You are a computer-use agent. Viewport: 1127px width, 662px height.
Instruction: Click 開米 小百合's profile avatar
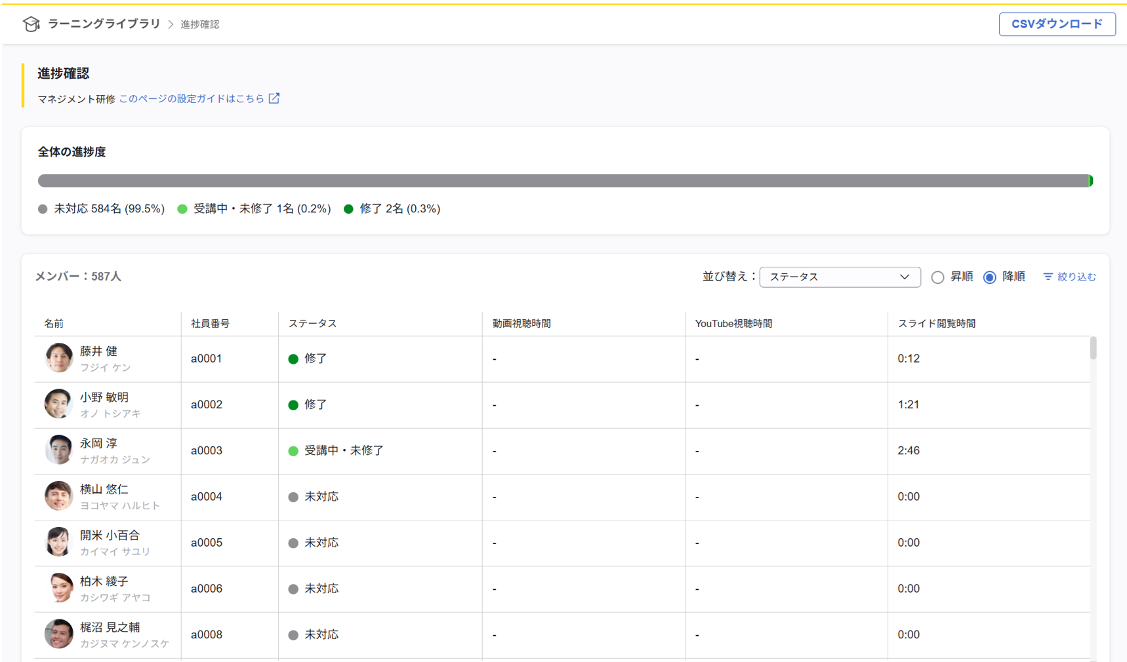pyautogui.click(x=58, y=542)
